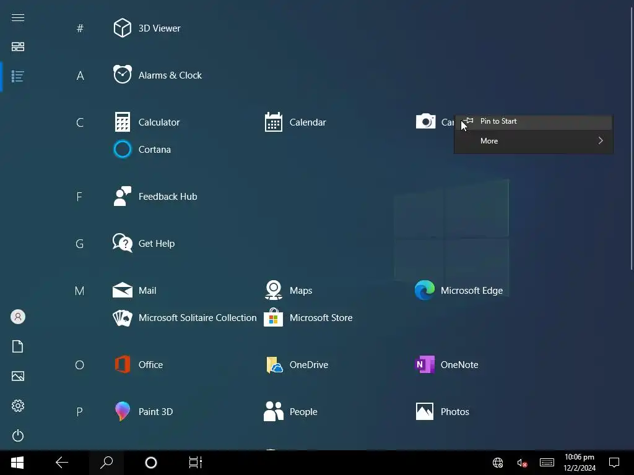Click the letter O group header
The width and height of the screenshot is (634, 475).
pos(80,365)
